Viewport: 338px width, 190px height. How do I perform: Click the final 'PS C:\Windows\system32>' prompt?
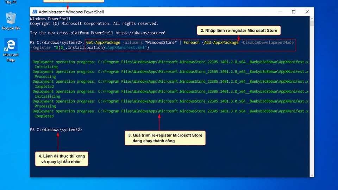pos(56,130)
